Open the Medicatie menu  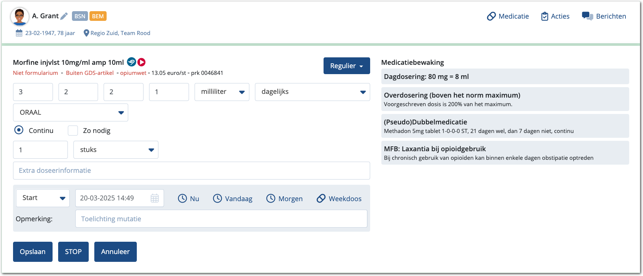pos(508,16)
